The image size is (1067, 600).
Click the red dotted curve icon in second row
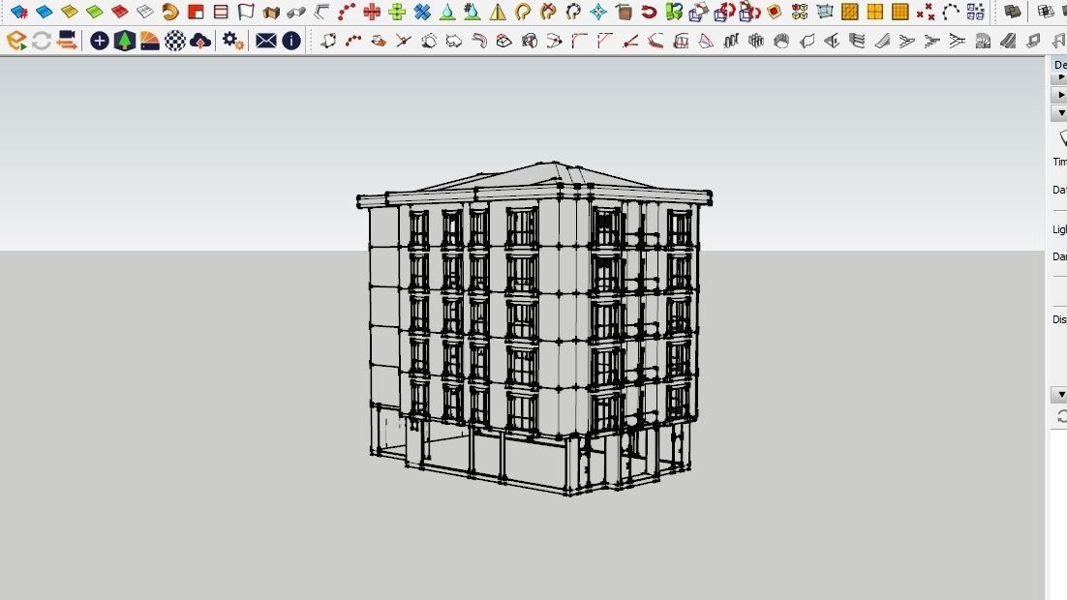point(353,42)
